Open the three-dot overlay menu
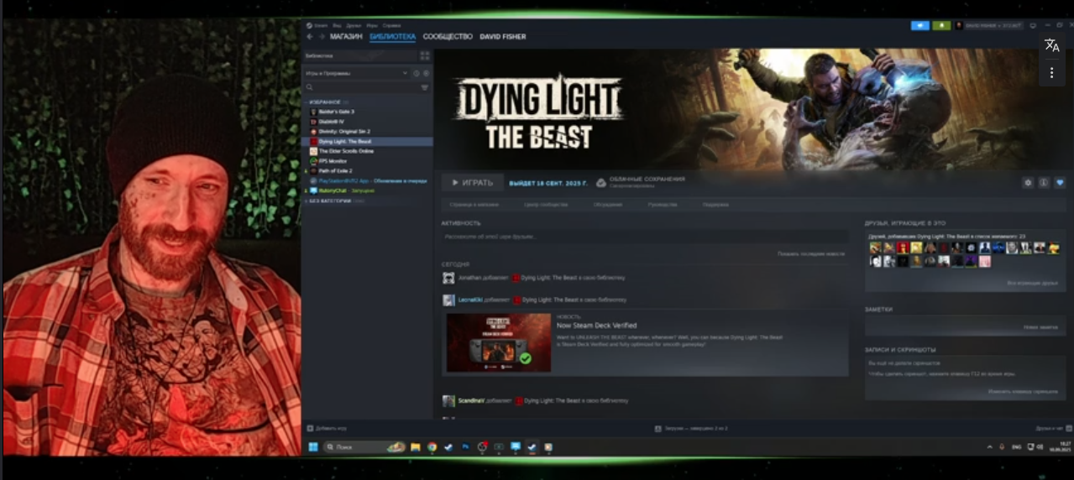The width and height of the screenshot is (1074, 480). [1051, 73]
